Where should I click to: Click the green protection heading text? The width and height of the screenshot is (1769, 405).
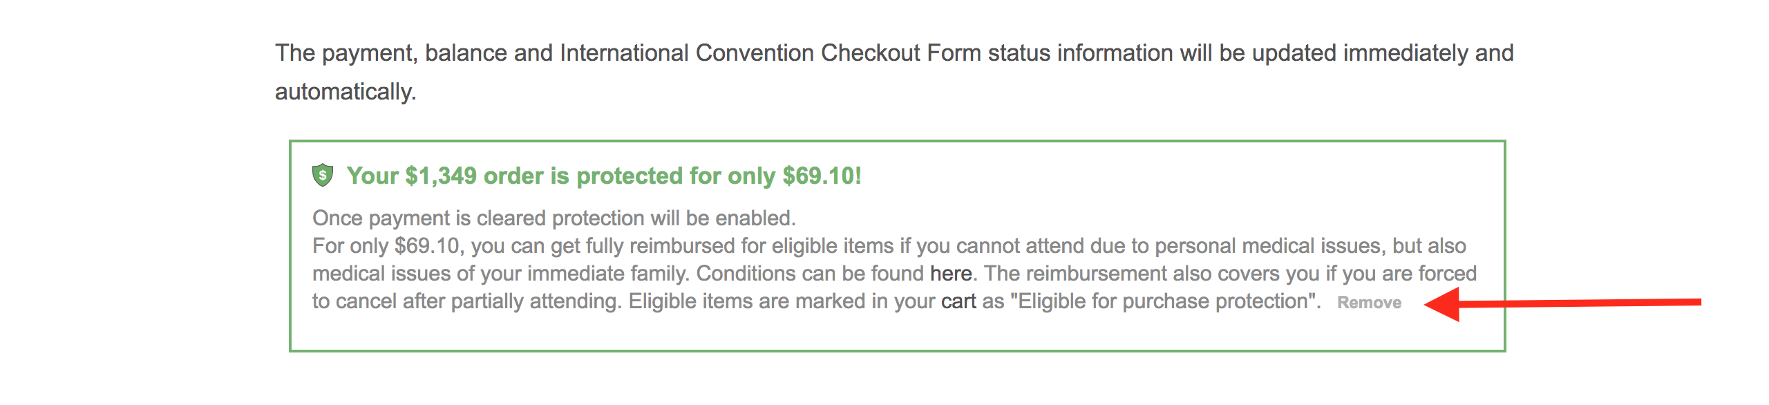click(604, 176)
